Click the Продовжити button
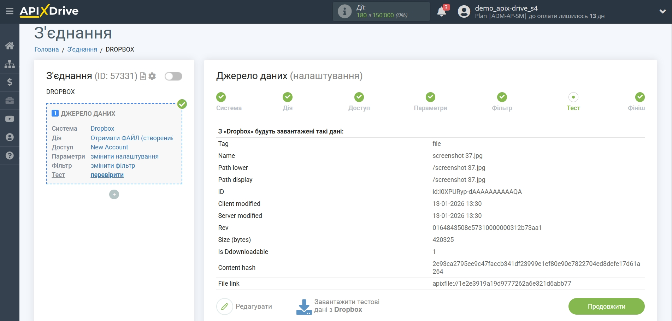The width and height of the screenshot is (672, 321). pos(606,306)
